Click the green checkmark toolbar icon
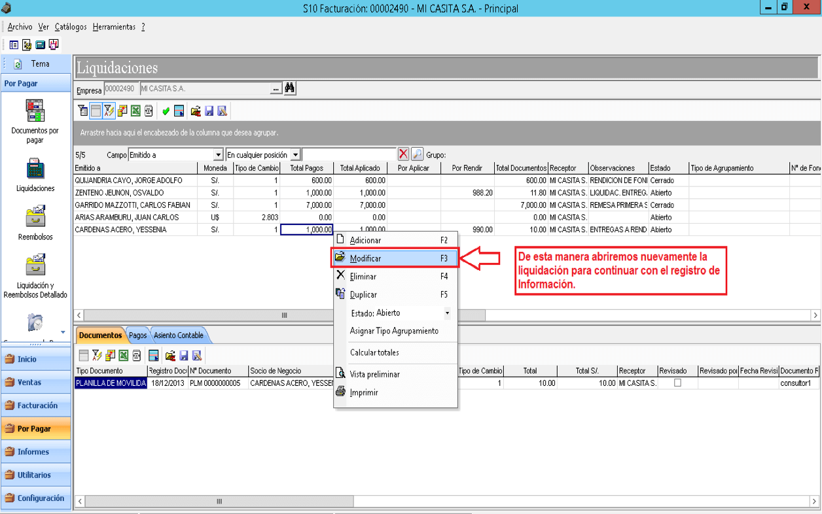The width and height of the screenshot is (822, 514). click(x=166, y=111)
